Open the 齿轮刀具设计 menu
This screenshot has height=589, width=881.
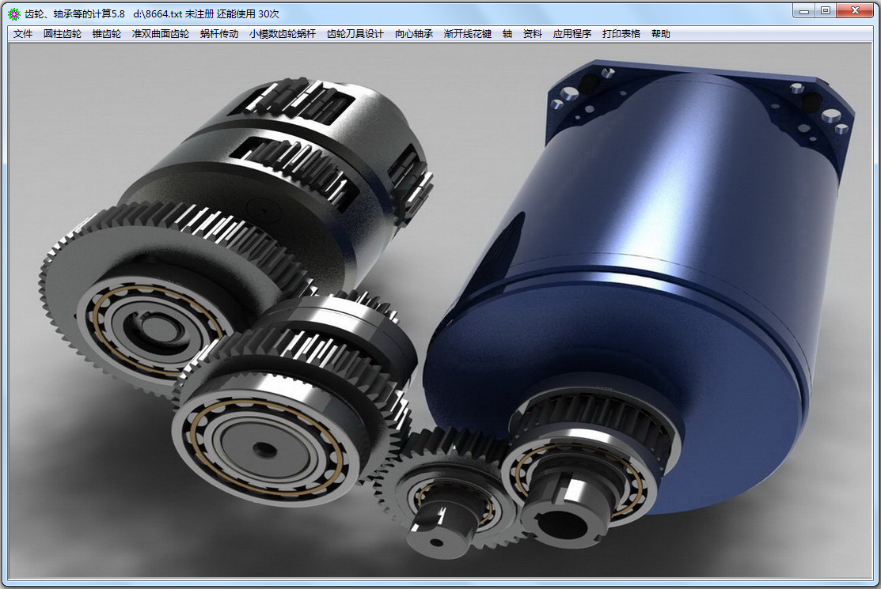point(355,34)
